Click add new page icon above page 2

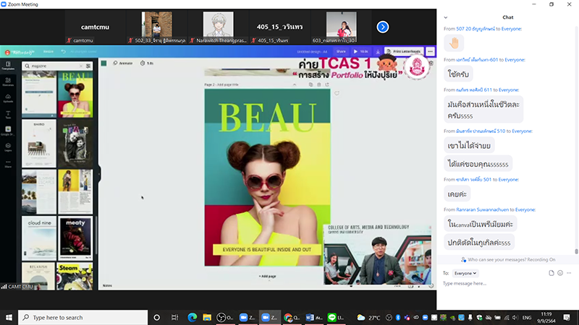[327, 84]
